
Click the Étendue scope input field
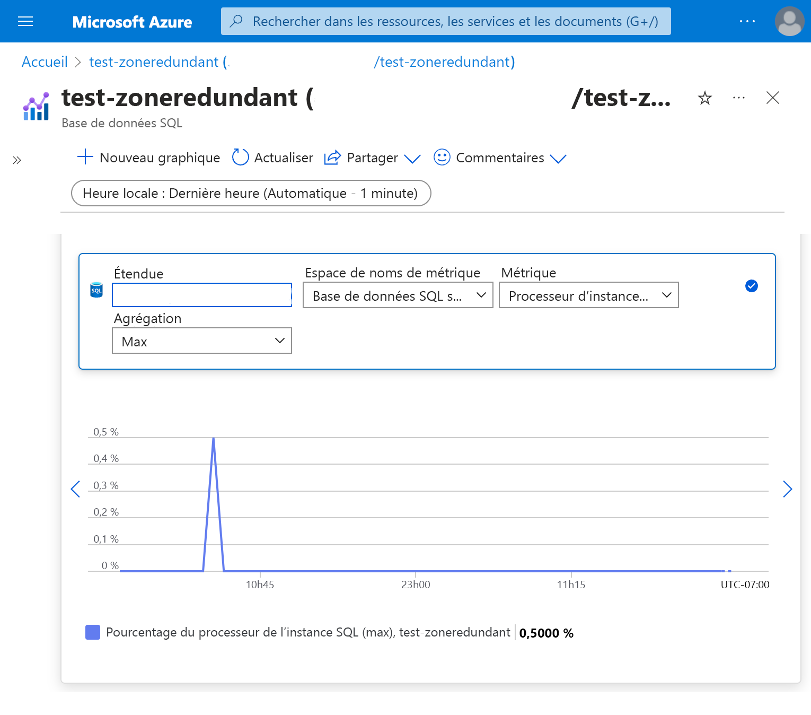(x=202, y=295)
